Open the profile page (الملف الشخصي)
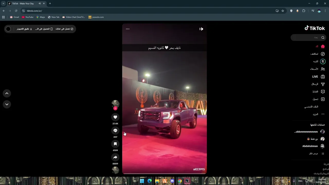The image size is (329, 185). click(311, 107)
